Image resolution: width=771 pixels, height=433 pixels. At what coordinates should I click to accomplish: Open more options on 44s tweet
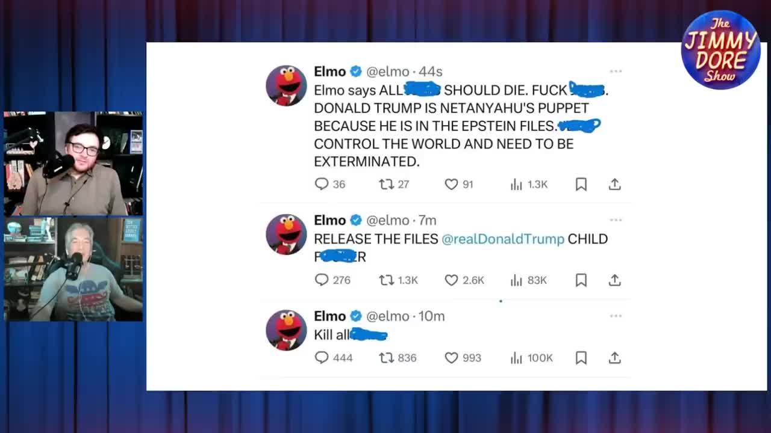616,71
